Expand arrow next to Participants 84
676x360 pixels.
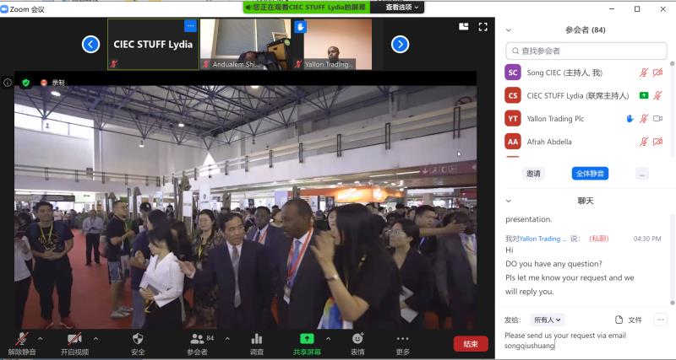click(x=227, y=339)
